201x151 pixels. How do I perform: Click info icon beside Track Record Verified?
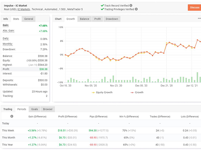[131, 6]
